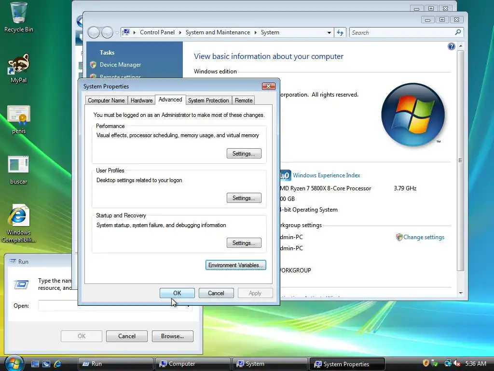Open User Profiles Settings
This screenshot has width=494, height=371.
[x=244, y=198]
